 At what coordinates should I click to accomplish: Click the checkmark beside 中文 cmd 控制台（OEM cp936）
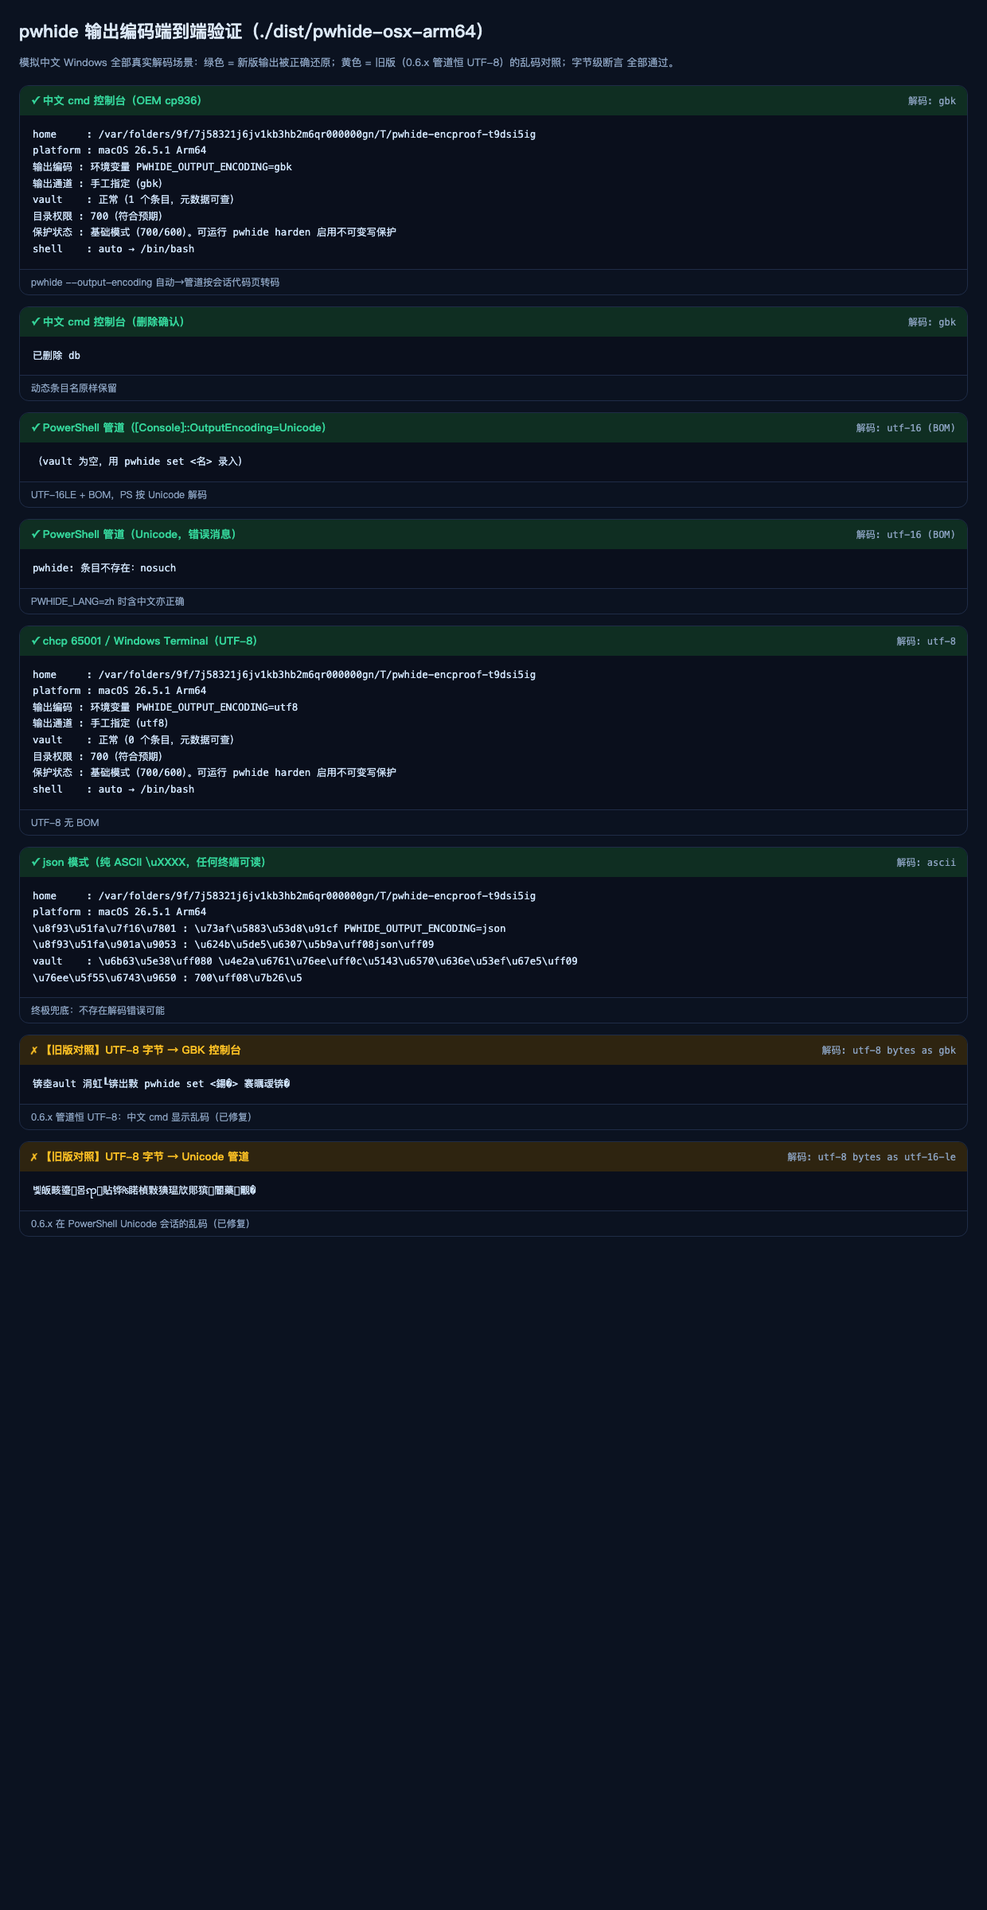click(36, 100)
